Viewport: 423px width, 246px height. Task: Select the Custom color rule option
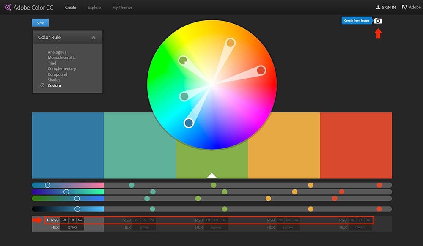click(x=54, y=85)
